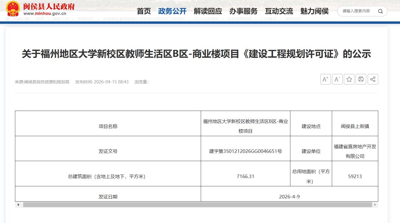Visit the 魅力闽侯 page
400x223 pixels.
click(x=314, y=11)
